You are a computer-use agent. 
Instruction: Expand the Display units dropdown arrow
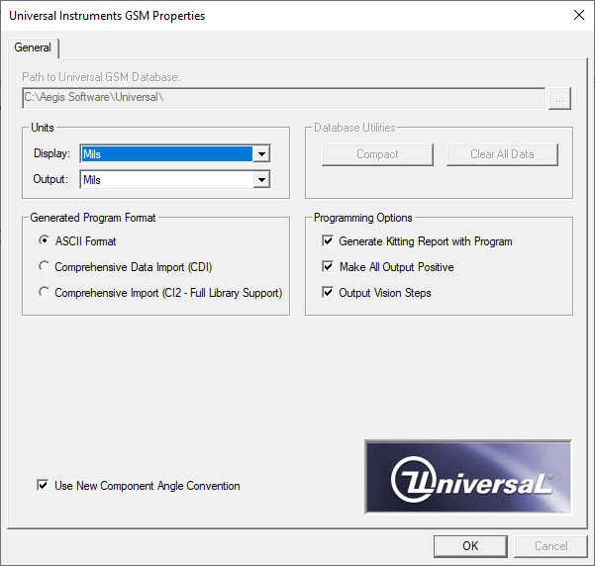pyautogui.click(x=261, y=154)
